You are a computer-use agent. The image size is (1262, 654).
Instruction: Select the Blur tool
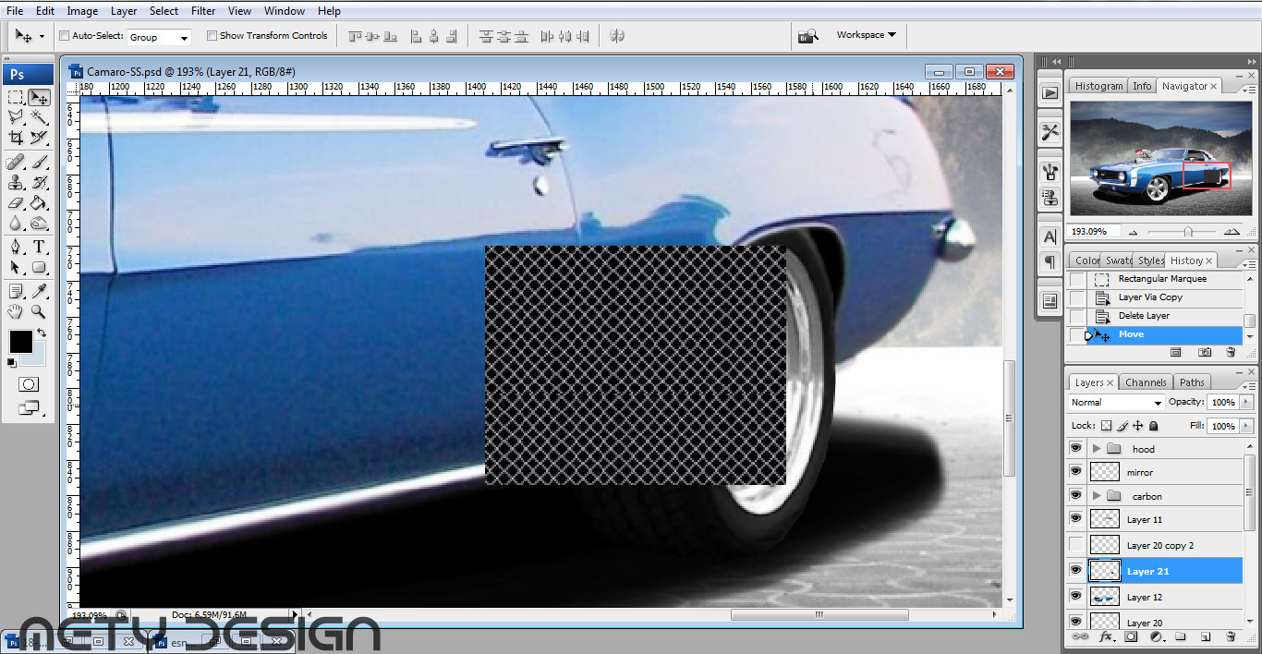click(16, 224)
